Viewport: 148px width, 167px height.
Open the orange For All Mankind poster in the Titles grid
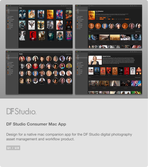[50, 14]
